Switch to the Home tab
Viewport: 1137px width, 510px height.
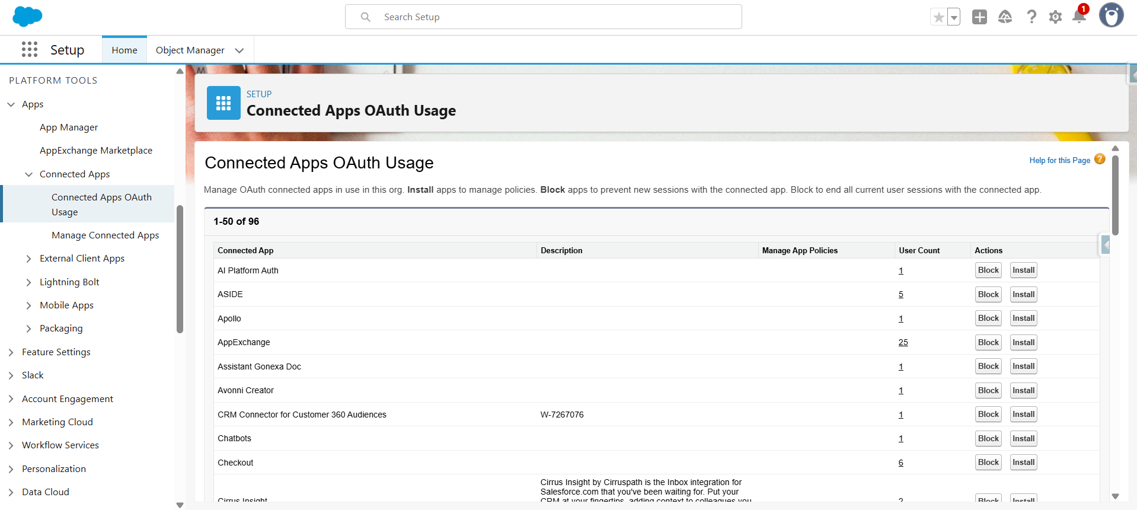(x=124, y=50)
